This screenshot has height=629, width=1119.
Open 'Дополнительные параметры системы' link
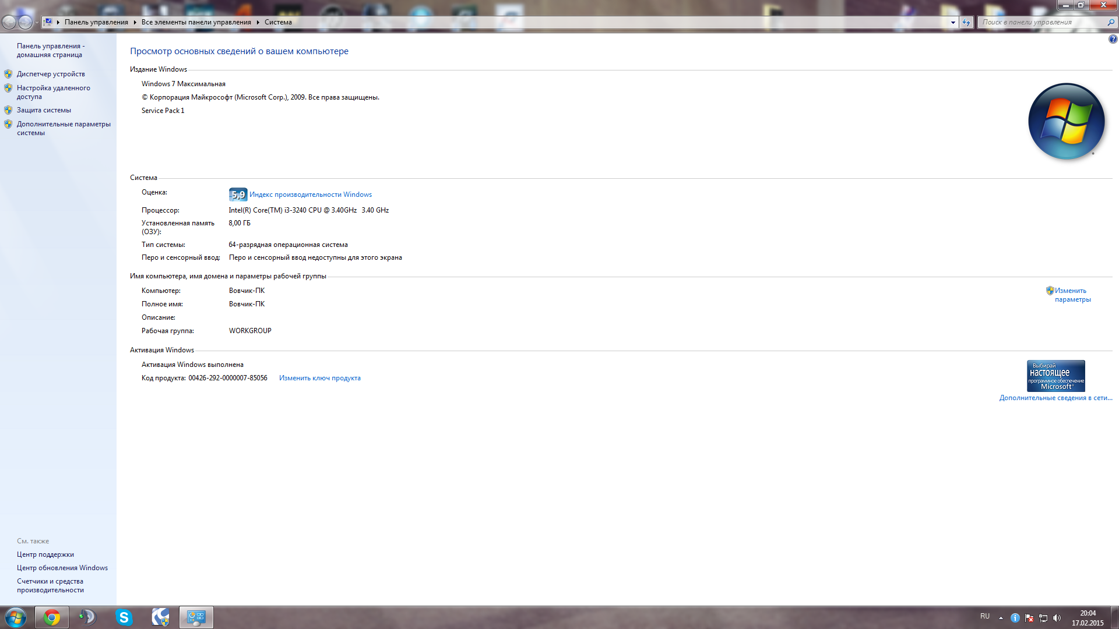pyautogui.click(x=64, y=128)
